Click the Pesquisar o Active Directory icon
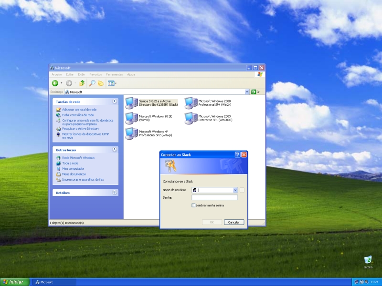 point(58,129)
